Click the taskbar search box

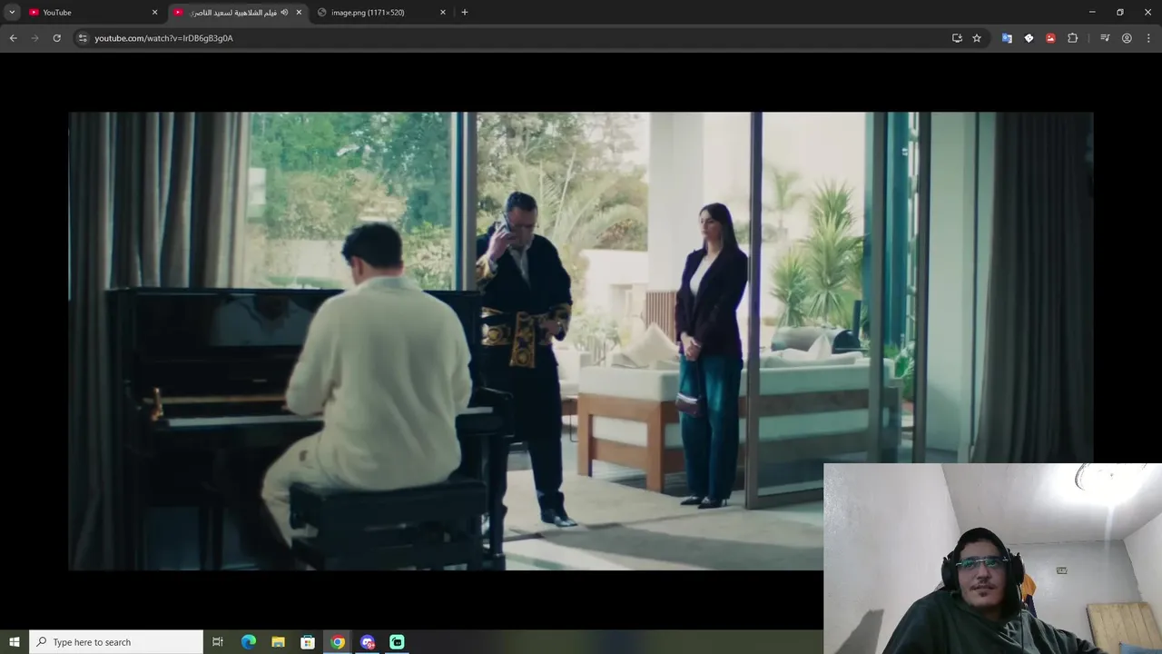coord(116,642)
